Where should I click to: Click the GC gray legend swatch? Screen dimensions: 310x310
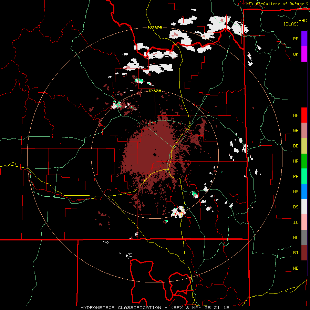pyautogui.click(x=304, y=237)
